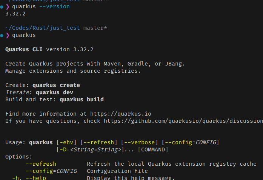This screenshot has width=263, height=180.
Task: Open the github.com/quarkusio/quarkus discussions link
Action: tap(183, 121)
